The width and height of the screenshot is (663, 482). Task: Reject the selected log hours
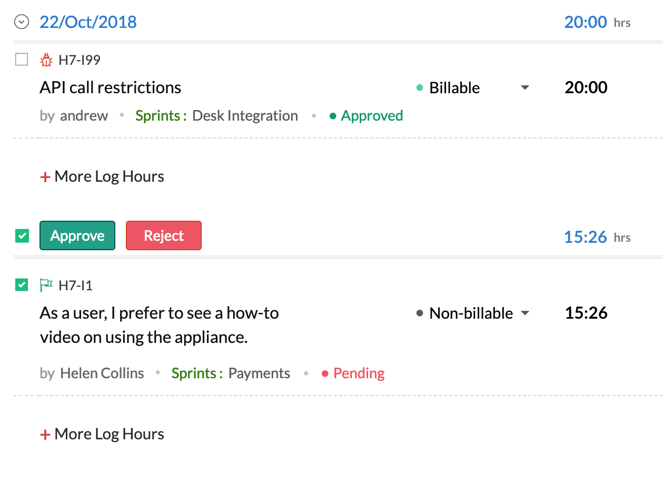[164, 235]
